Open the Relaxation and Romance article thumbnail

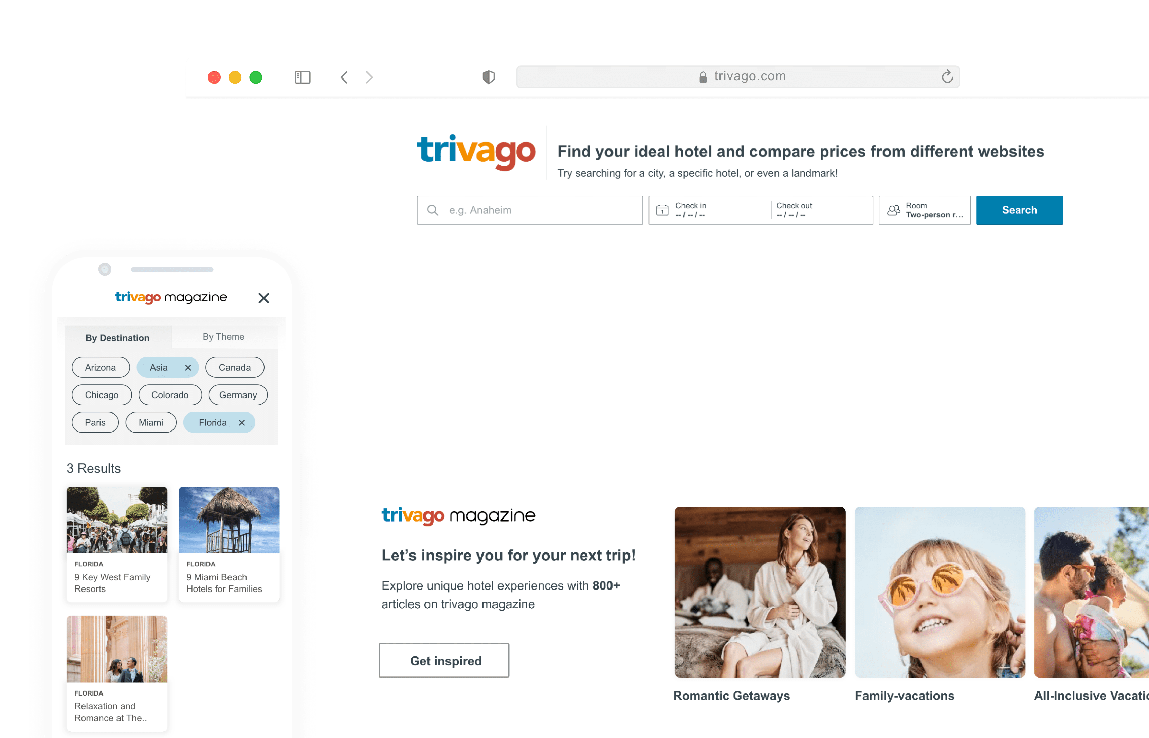(117, 649)
